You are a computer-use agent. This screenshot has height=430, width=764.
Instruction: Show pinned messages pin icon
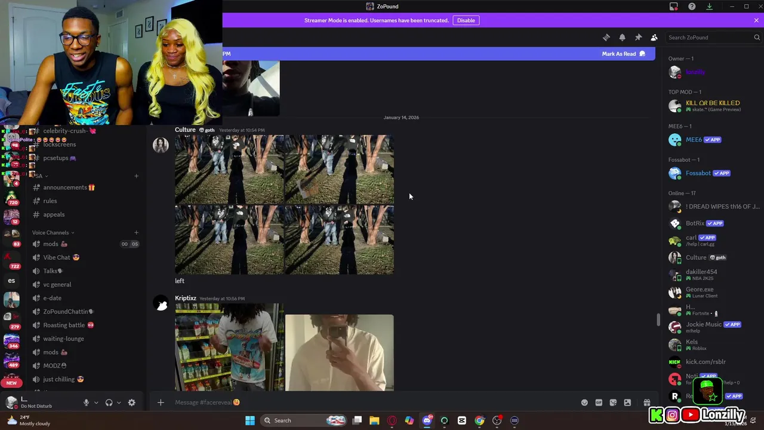pyautogui.click(x=638, y=37)
